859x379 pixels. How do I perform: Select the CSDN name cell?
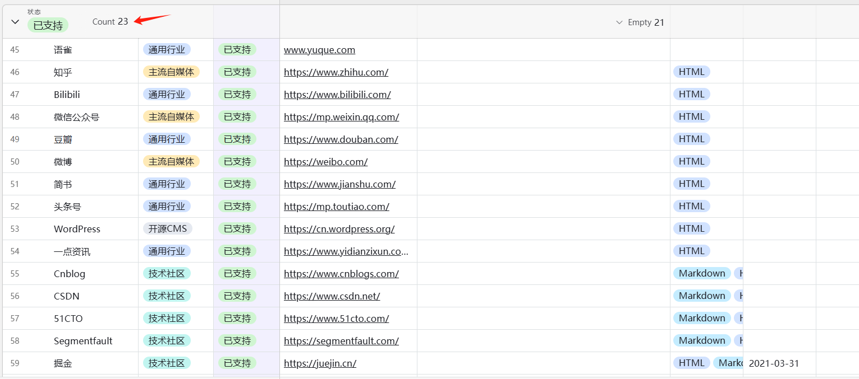(x=67, y=296)
